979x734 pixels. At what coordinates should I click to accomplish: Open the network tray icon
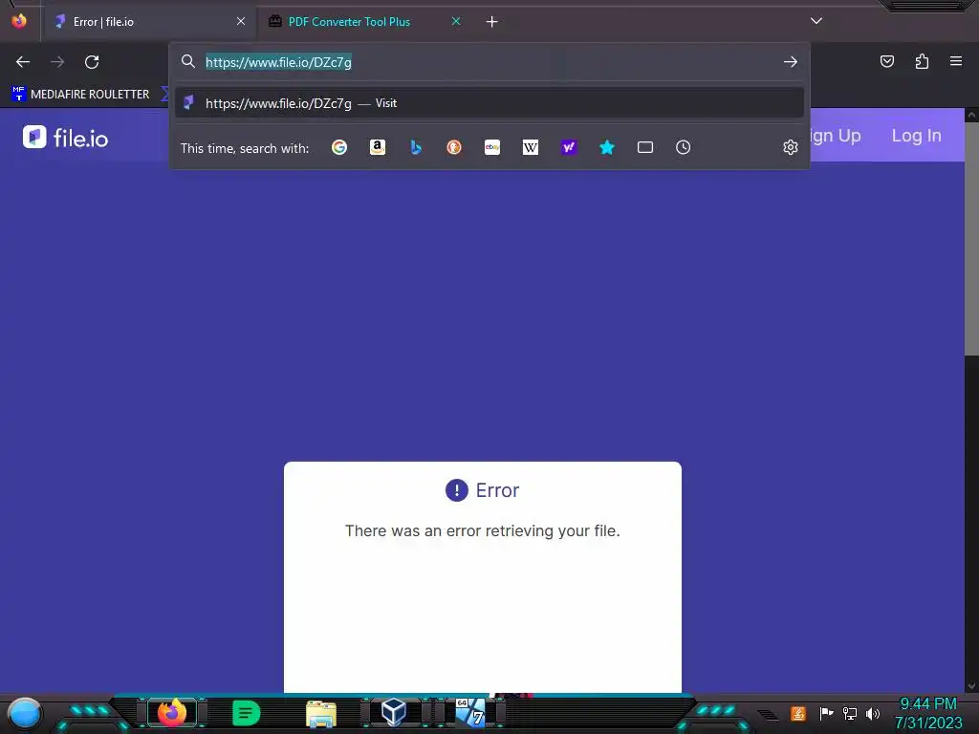(x=850, y=713)
